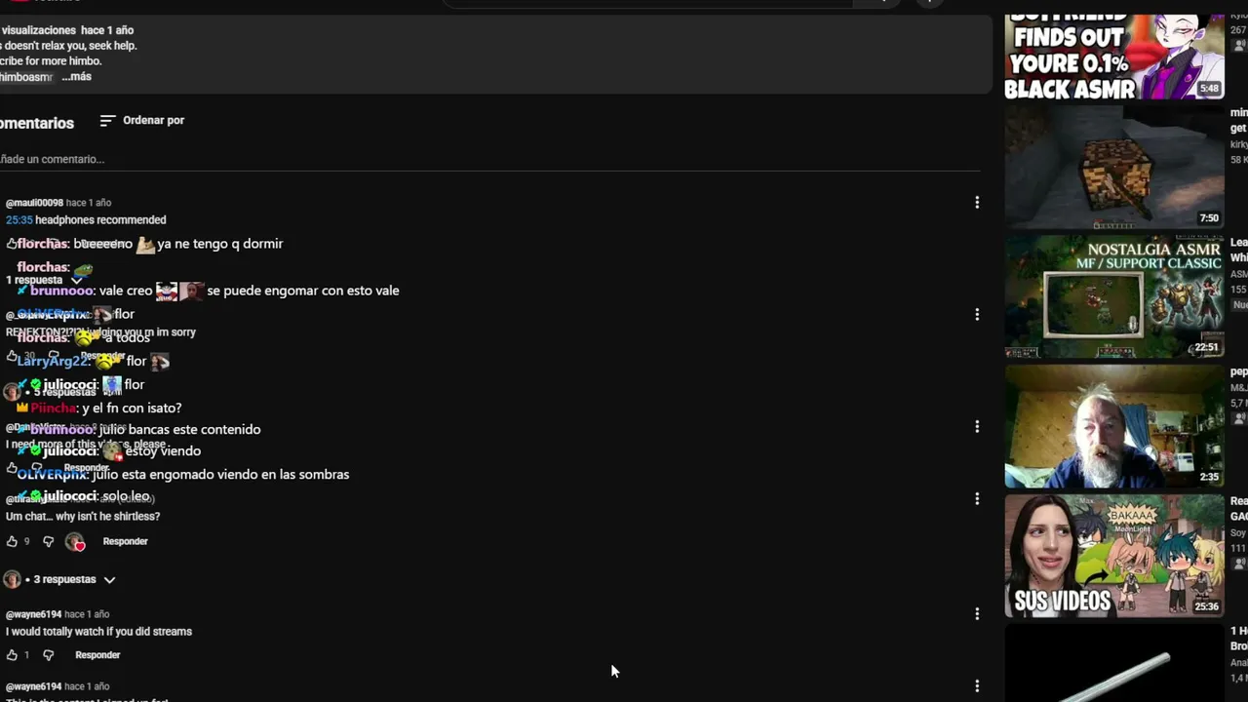
Task: Open options menu for 'I would totally watch' comment
Action: tap(977, 613)
